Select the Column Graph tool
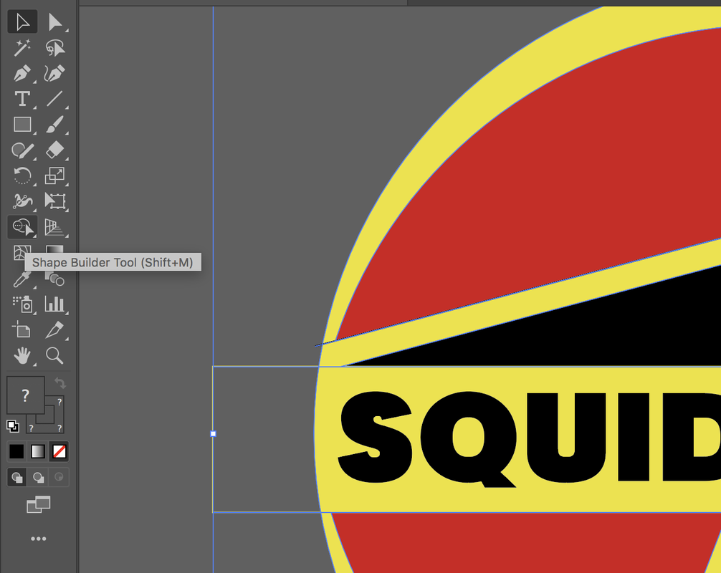Image resolution: width=721 pixels, height=573 pixels. click(54, 304)
